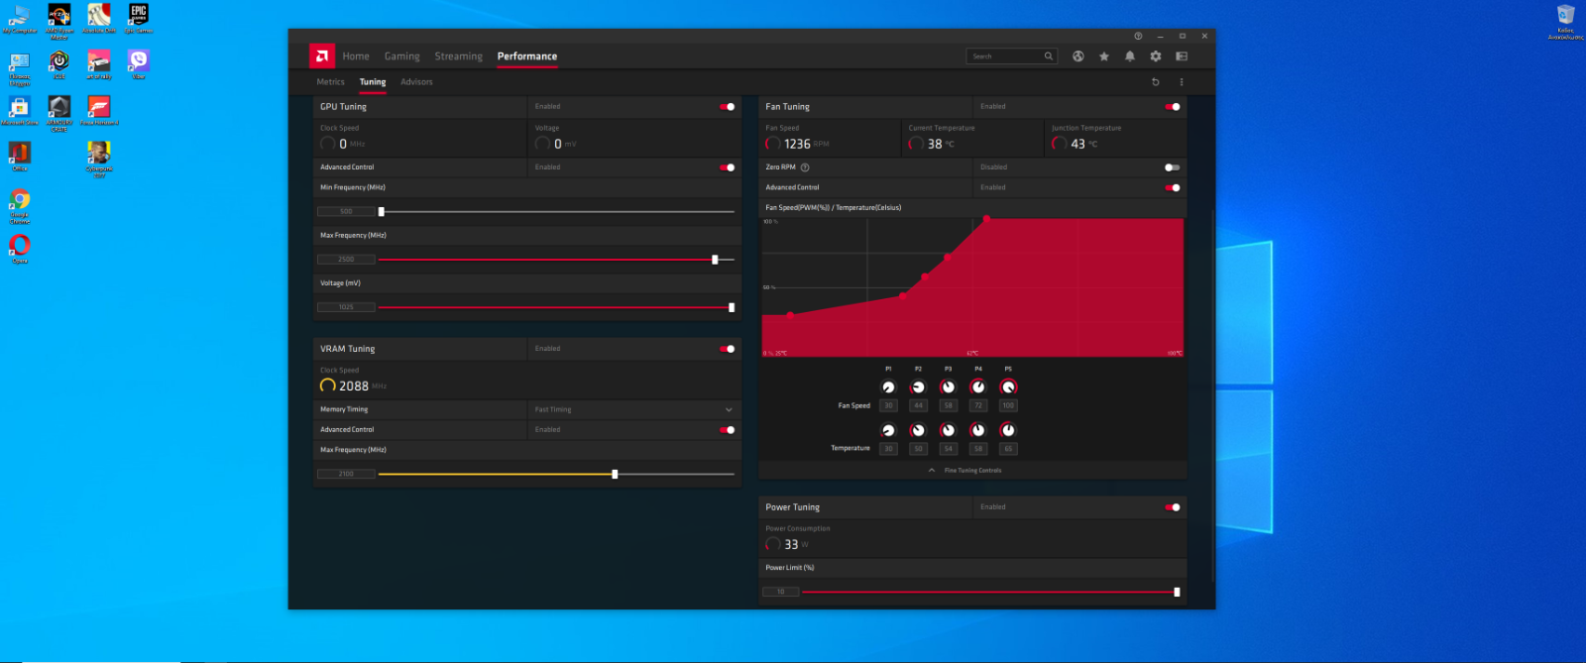Image resolution: width=1586 pixels, height=663 pixels.
Task: Click the Min Frequency slider handle
Action: click(382, 211)
